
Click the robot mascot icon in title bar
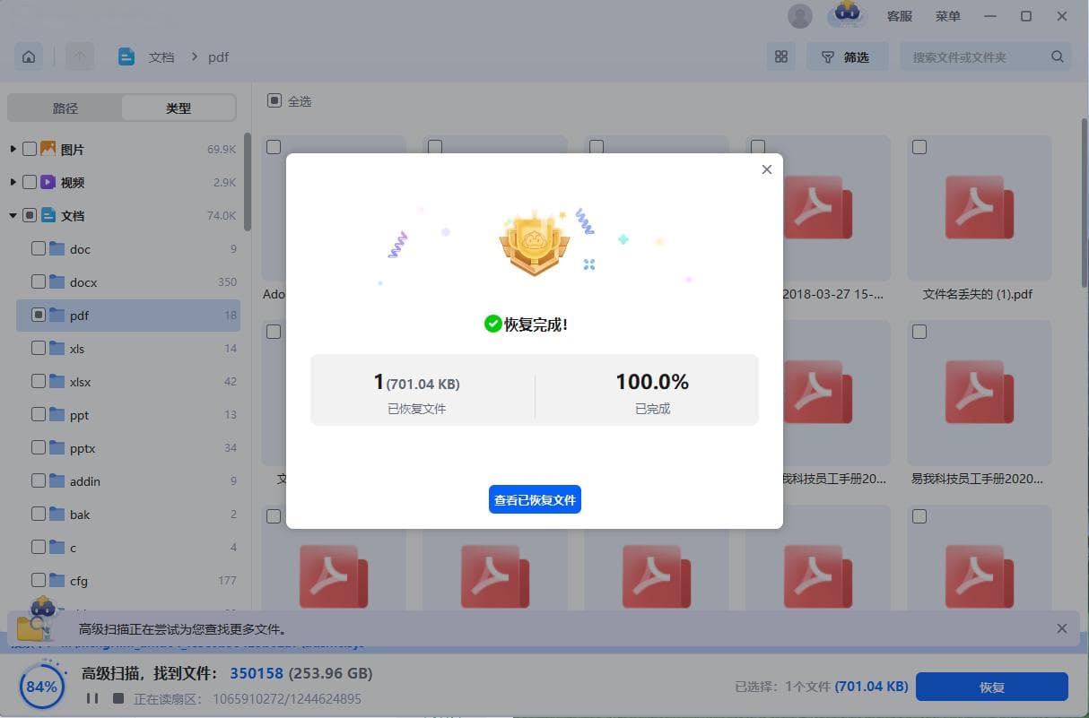(x=848, y=14)
